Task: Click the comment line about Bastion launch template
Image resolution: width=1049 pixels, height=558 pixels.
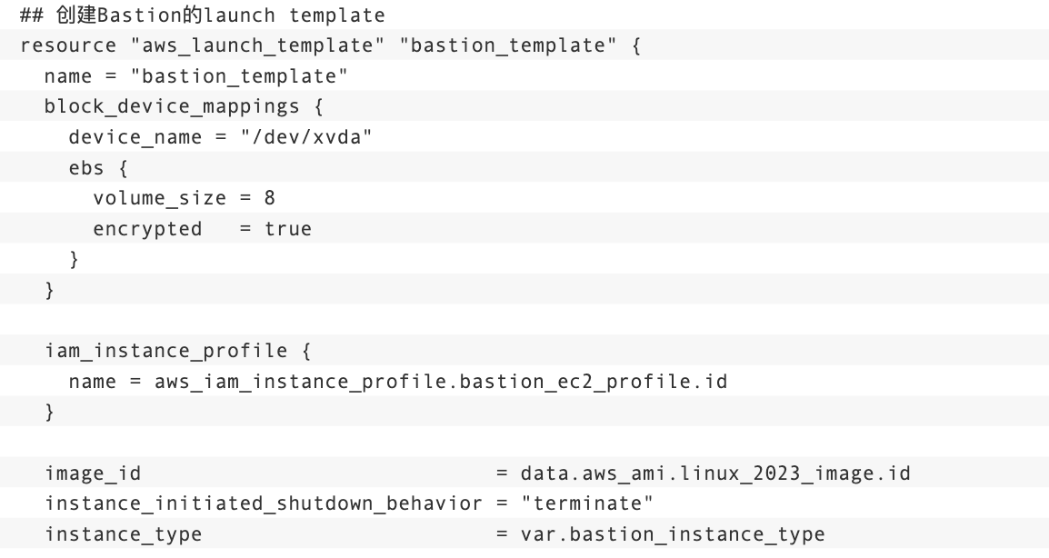Action: point(203,15)
